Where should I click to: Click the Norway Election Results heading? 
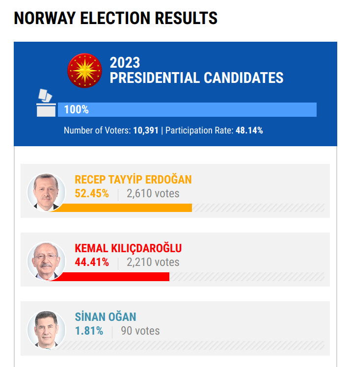(x=116, y=18)
